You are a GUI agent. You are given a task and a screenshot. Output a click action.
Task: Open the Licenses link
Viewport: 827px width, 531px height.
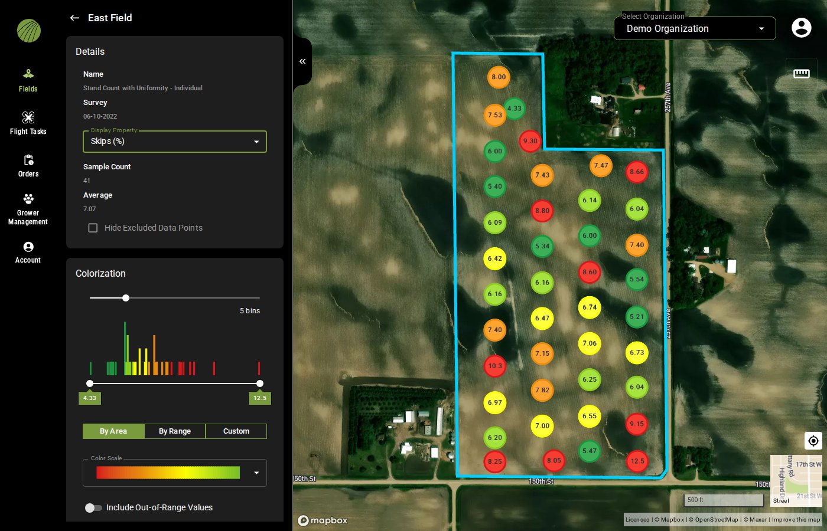coord(637,520)
